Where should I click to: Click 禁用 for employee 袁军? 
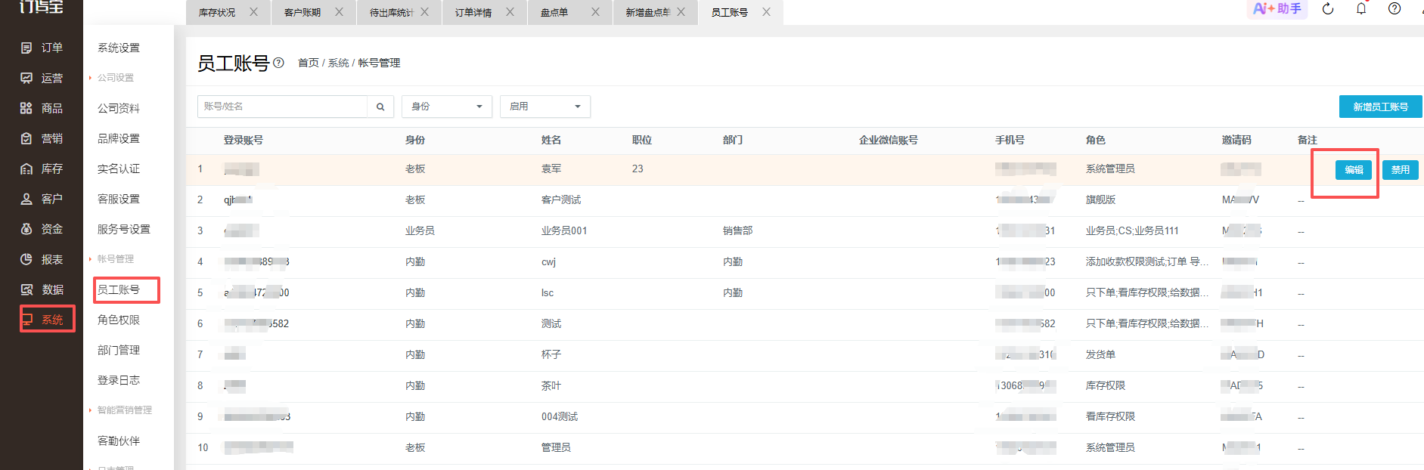coord(1401,170)
